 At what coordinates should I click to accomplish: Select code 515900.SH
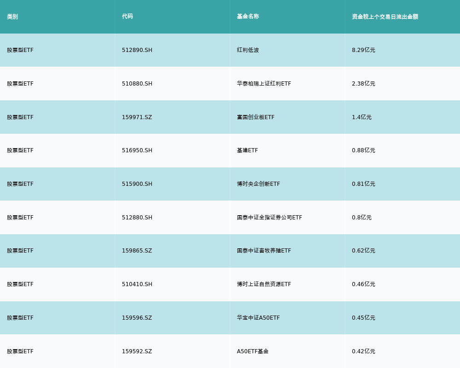[137, 184]
